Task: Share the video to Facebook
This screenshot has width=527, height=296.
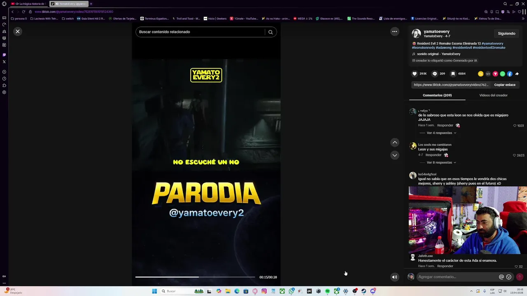Action: pos(510,74)
